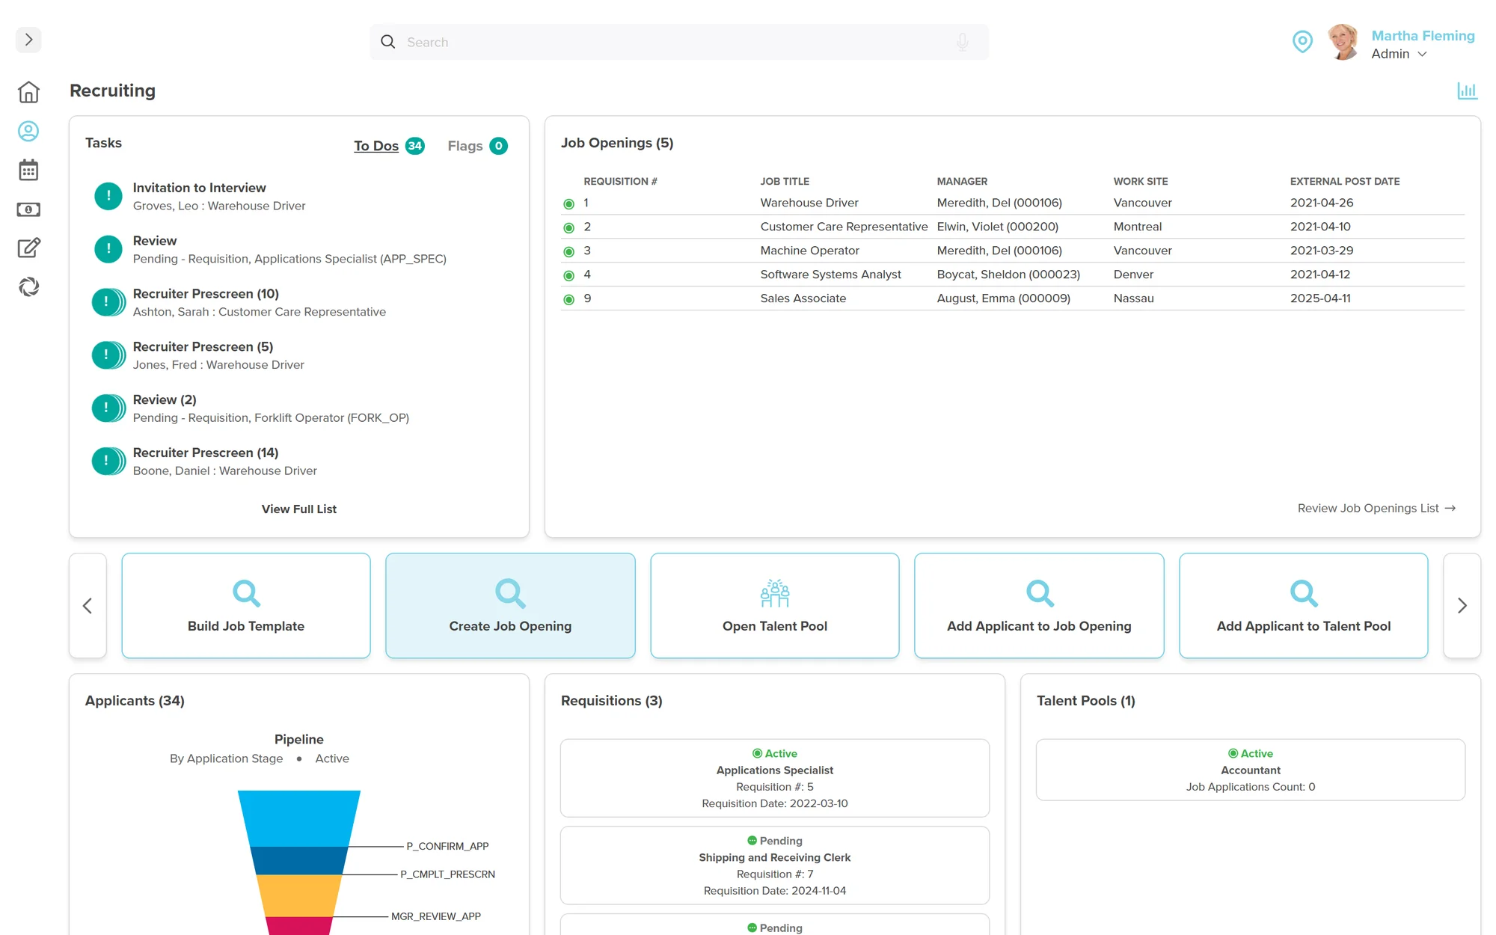
Task: Expand the sidebar with the arrow button
Action: pos(28,40)
